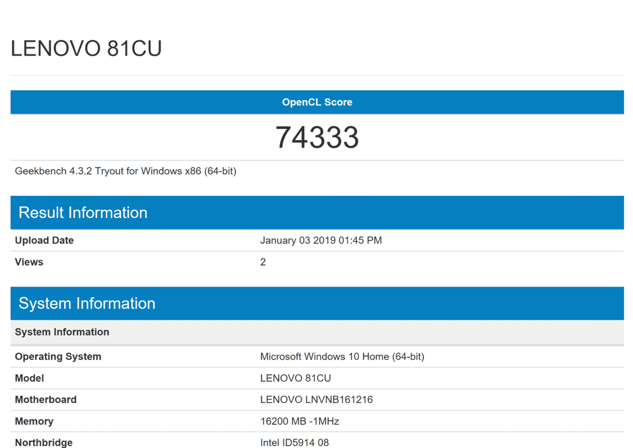Select the value LENOVO LNVNB161216

(x=317, y=400)
